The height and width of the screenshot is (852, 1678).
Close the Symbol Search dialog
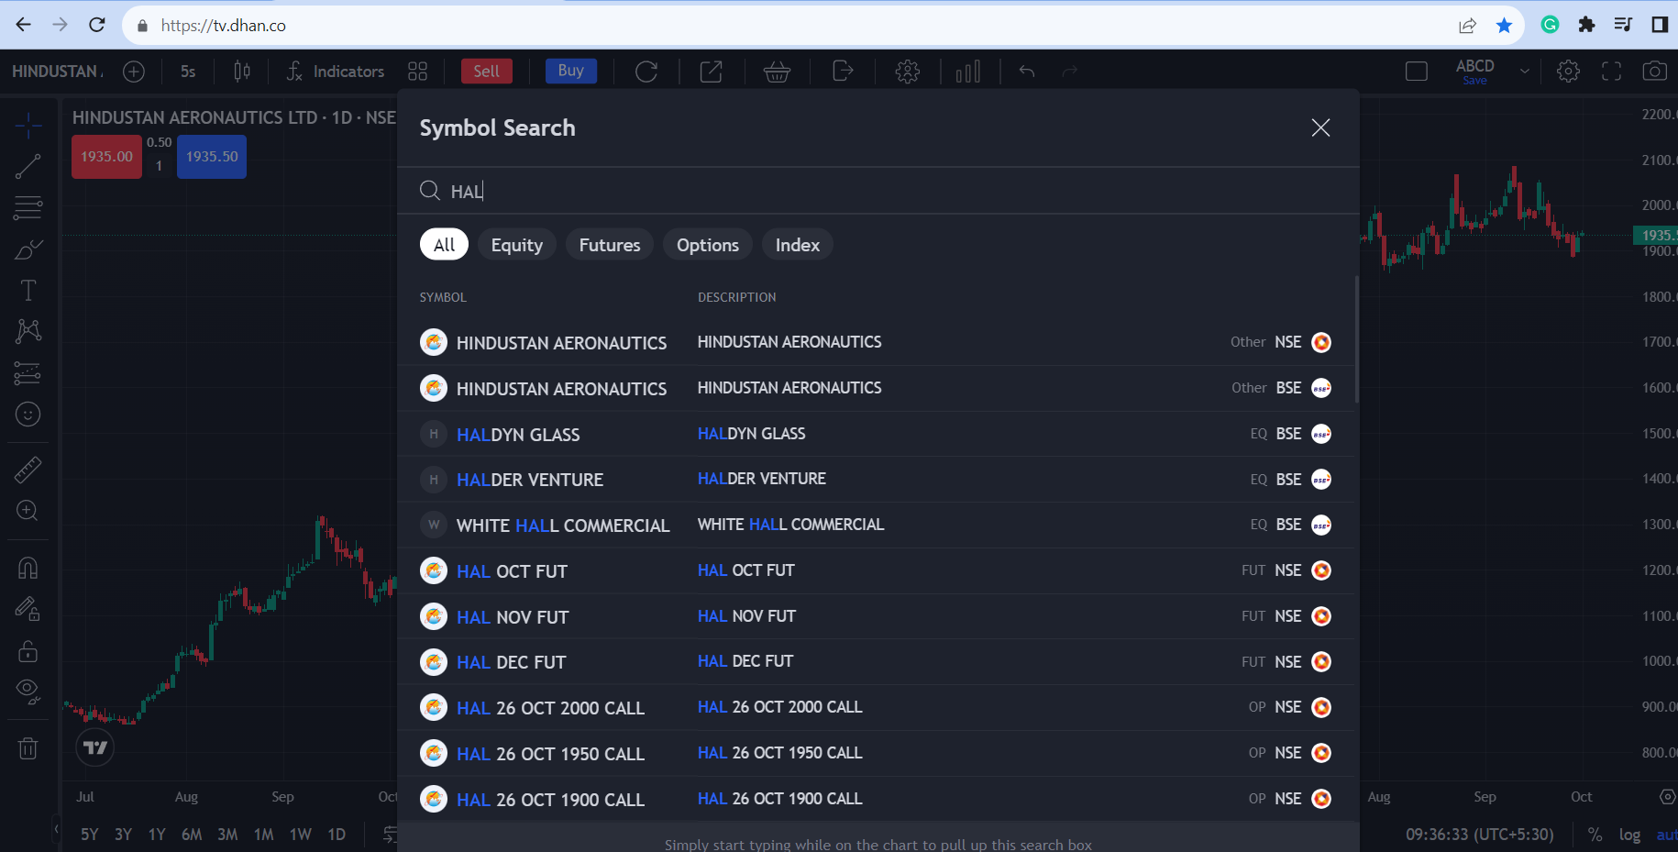point(1320,127)
